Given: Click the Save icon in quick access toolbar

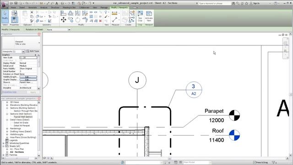Looking at the screenshot, I should click(x=16, y=3).
